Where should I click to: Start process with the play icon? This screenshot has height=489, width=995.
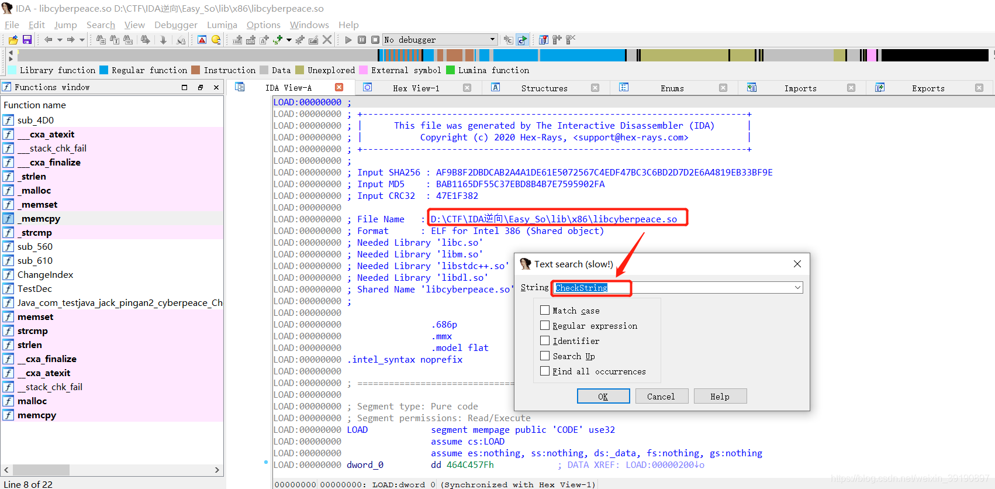(x=348, y=40)
